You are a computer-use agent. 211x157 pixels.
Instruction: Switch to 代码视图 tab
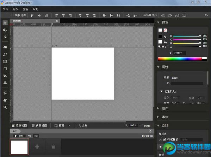click(39, 126)
